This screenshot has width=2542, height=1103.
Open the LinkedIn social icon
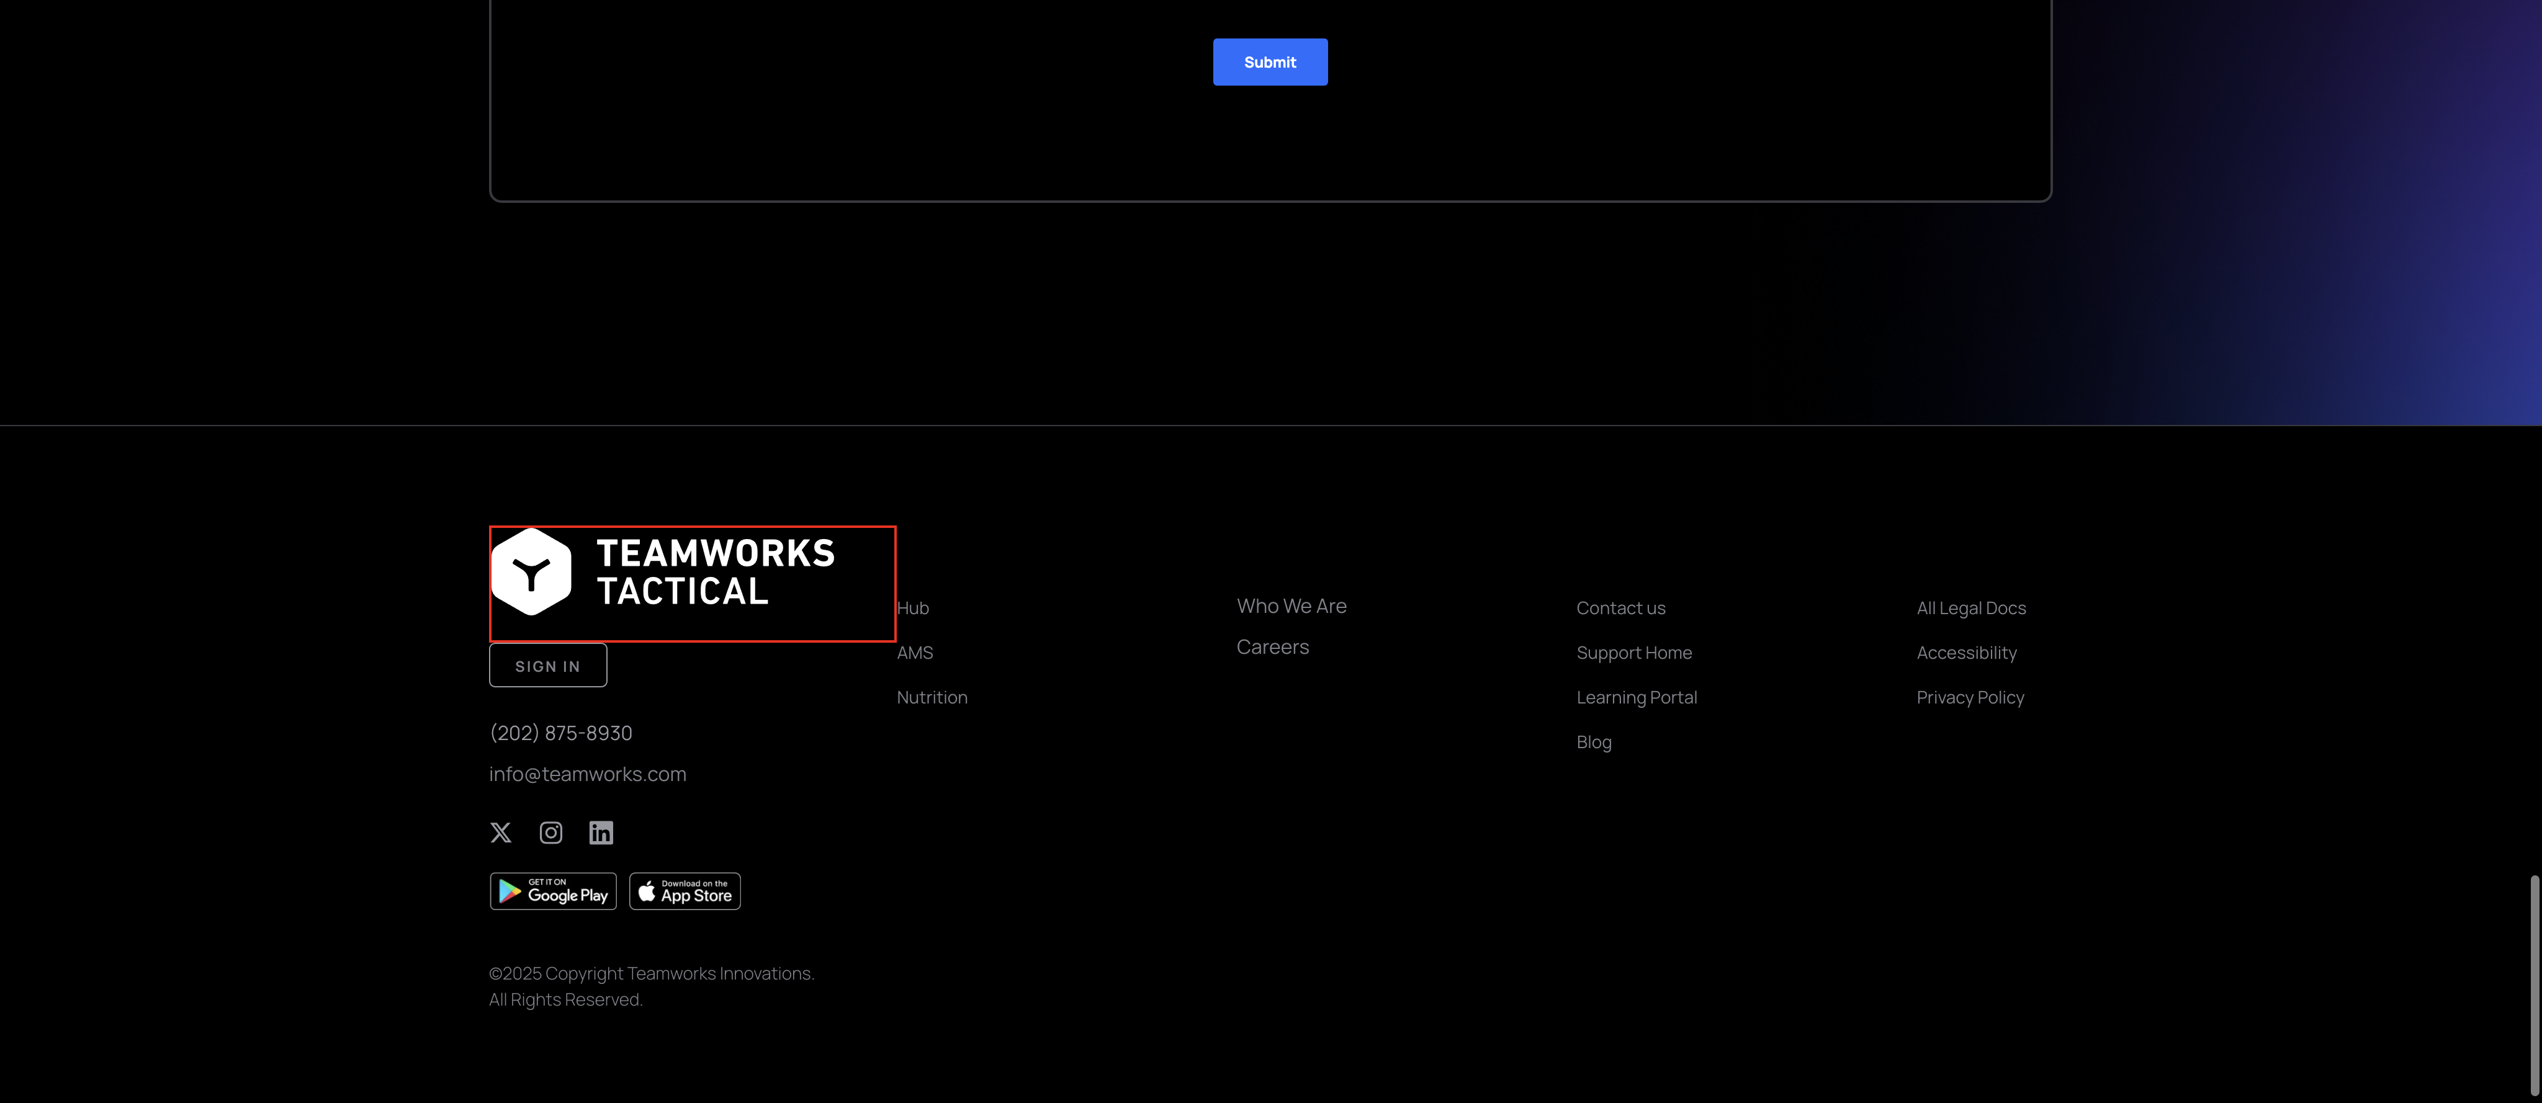coord(601,833)
